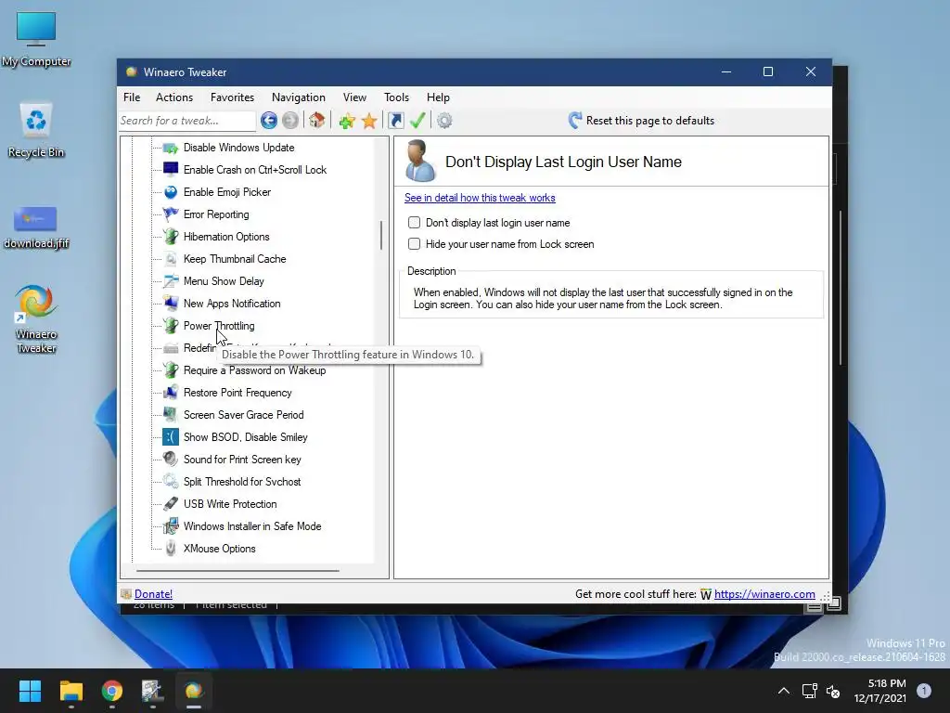Select the Menu Show Delay tree item
The height and width of the screenshot is (713, 950).
[x=224, y=281]
